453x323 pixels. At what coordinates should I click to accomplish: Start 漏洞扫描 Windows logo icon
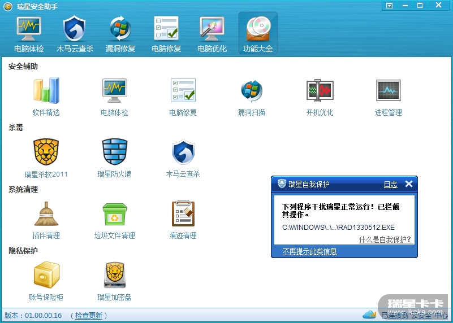251,90
